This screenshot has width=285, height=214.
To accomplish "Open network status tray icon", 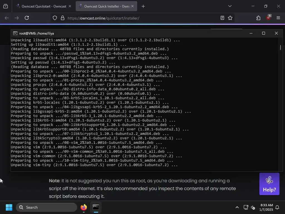I will point(246,207).
